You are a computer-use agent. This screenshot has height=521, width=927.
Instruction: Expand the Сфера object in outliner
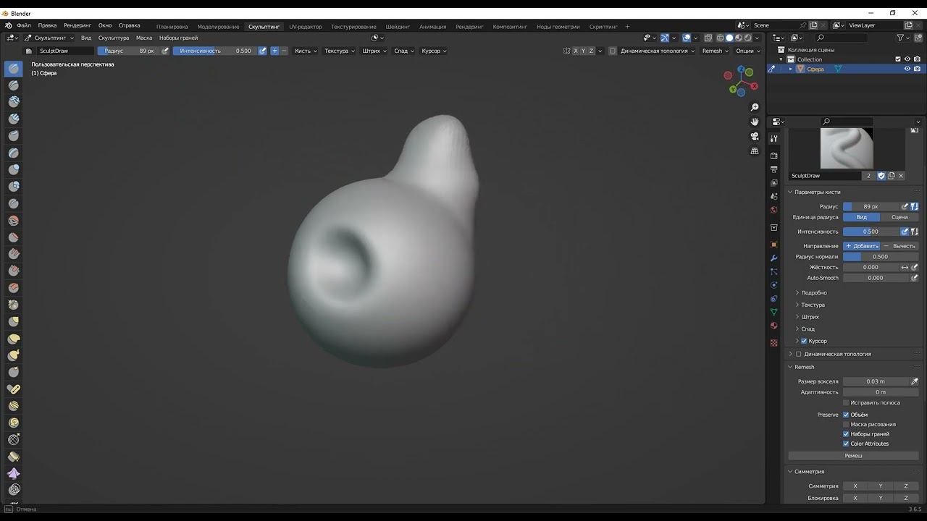pos(791,69)
